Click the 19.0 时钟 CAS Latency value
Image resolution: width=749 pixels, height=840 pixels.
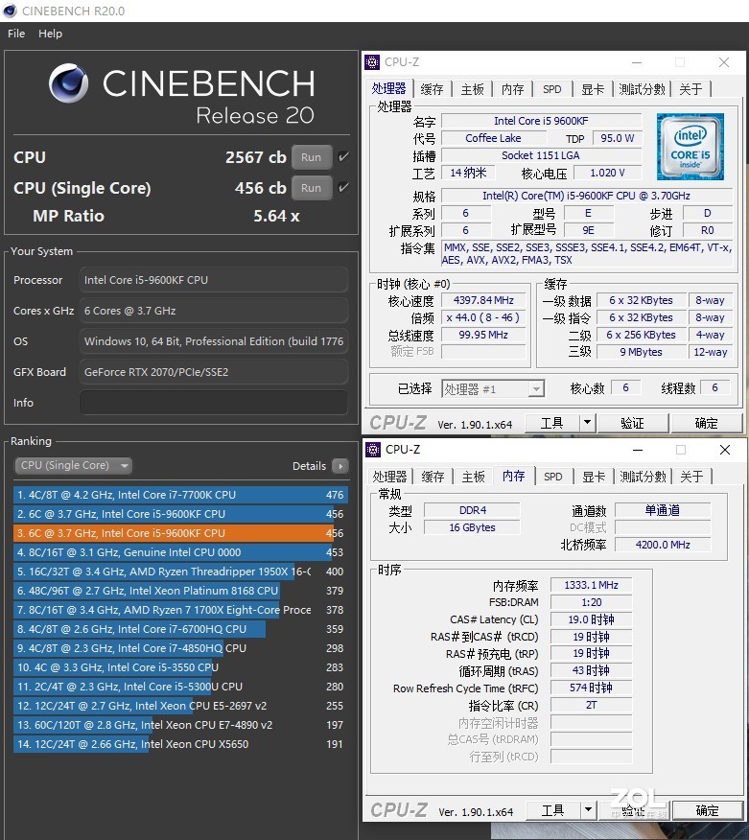click(x=591, y=619)
